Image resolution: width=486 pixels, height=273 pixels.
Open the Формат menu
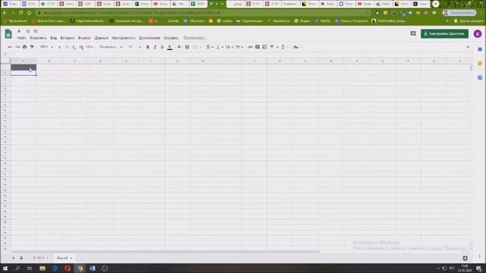coord(84,38)
